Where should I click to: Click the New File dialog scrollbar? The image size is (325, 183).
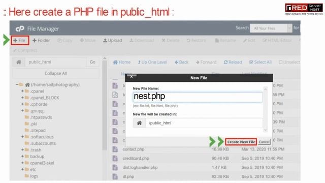[x=265, y=110]
